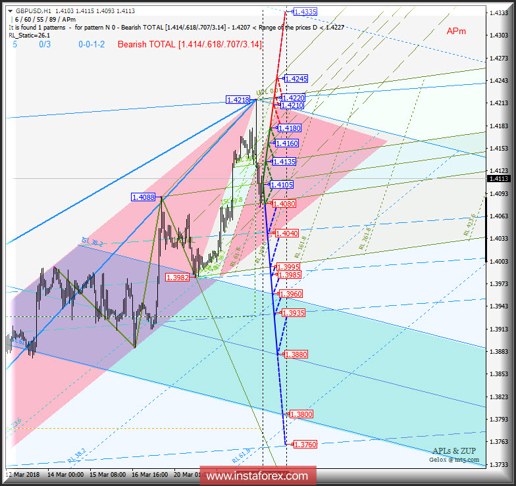Click the 14 Mar 00:00 time axis label
The height and width of the screenshot is (486, 516).
pyautogui.click(x=65, y=475)
